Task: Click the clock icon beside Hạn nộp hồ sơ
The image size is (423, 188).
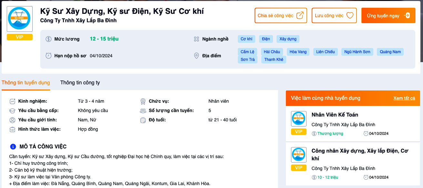Action: (x=49, y=56)
